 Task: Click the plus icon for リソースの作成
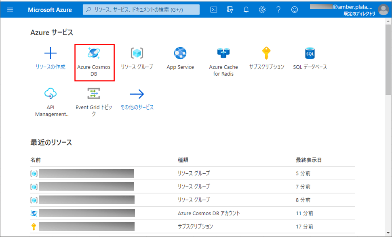[51, 53]
